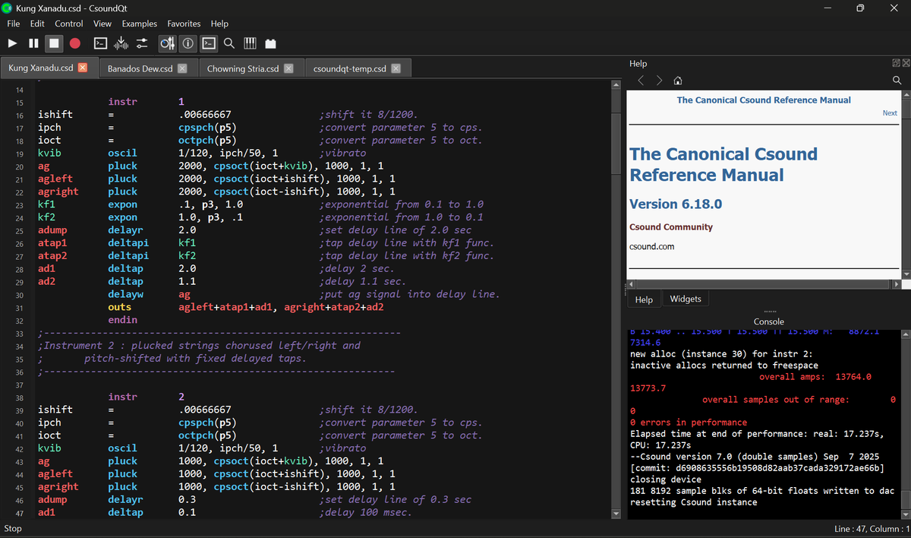Click the csound.com text in manual

tap(651, 246)
